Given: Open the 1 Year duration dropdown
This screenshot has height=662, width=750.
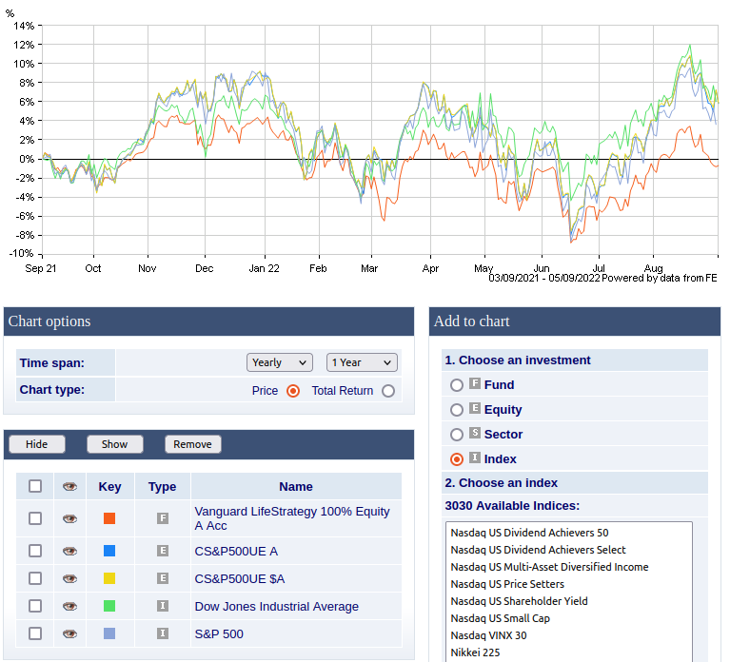Looking at the screenshot, I should 362,362.
